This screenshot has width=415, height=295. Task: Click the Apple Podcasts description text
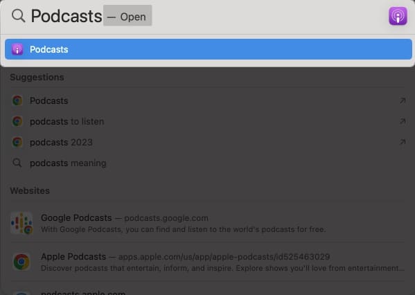coord(222,268)
